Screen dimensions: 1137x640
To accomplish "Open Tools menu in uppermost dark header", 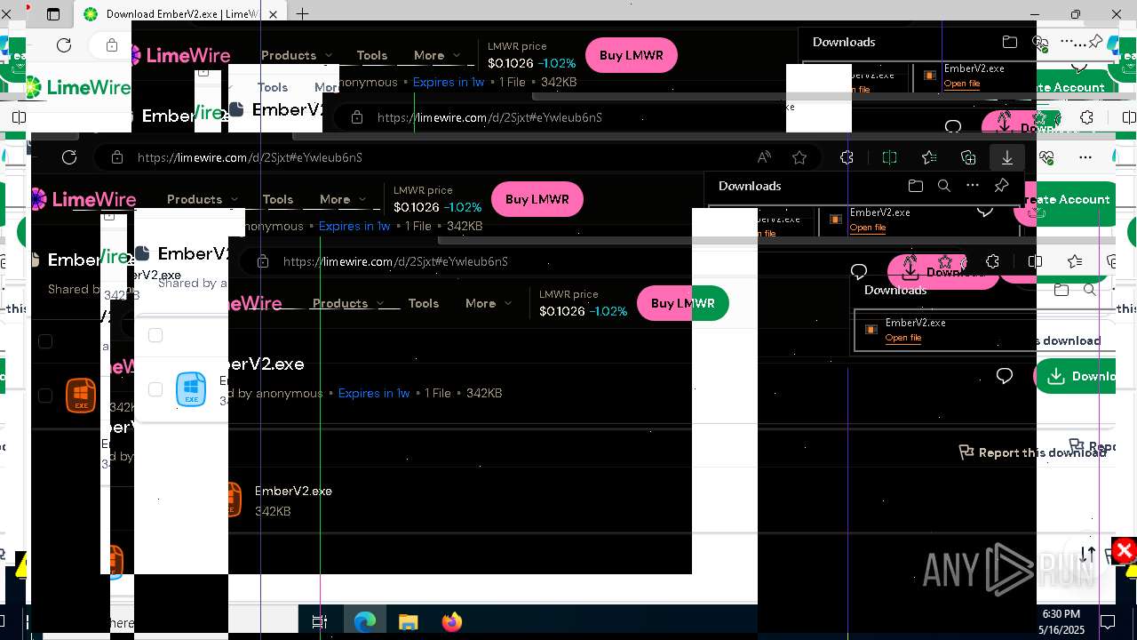I will pos(372,55).
